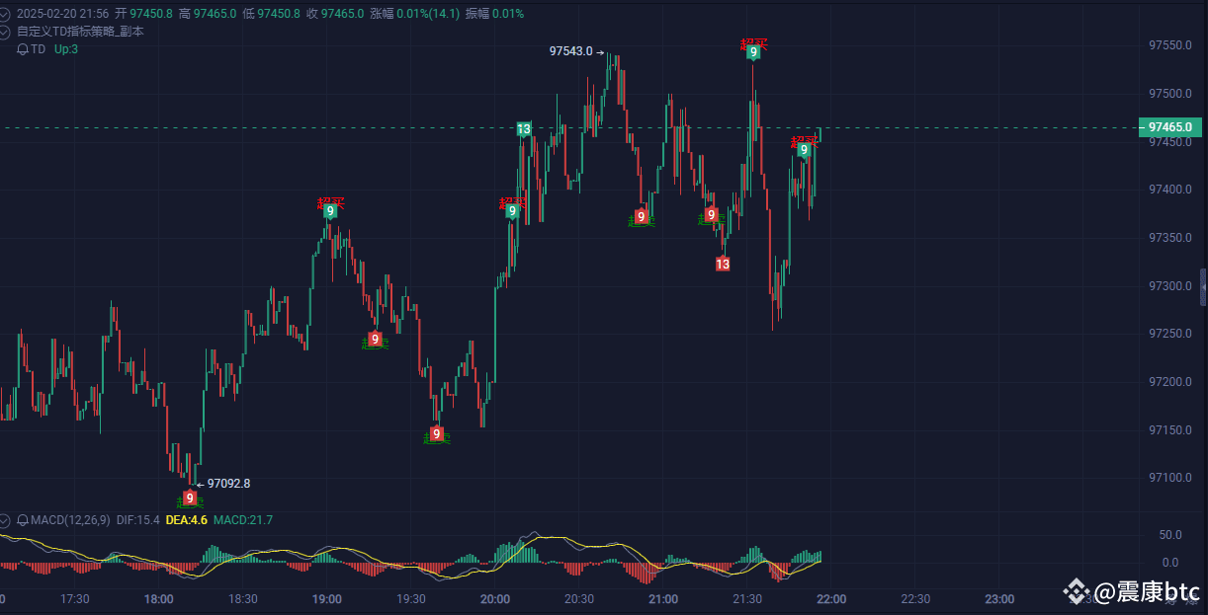Click the date 2025-02-20 21:56

click(62, 14)
